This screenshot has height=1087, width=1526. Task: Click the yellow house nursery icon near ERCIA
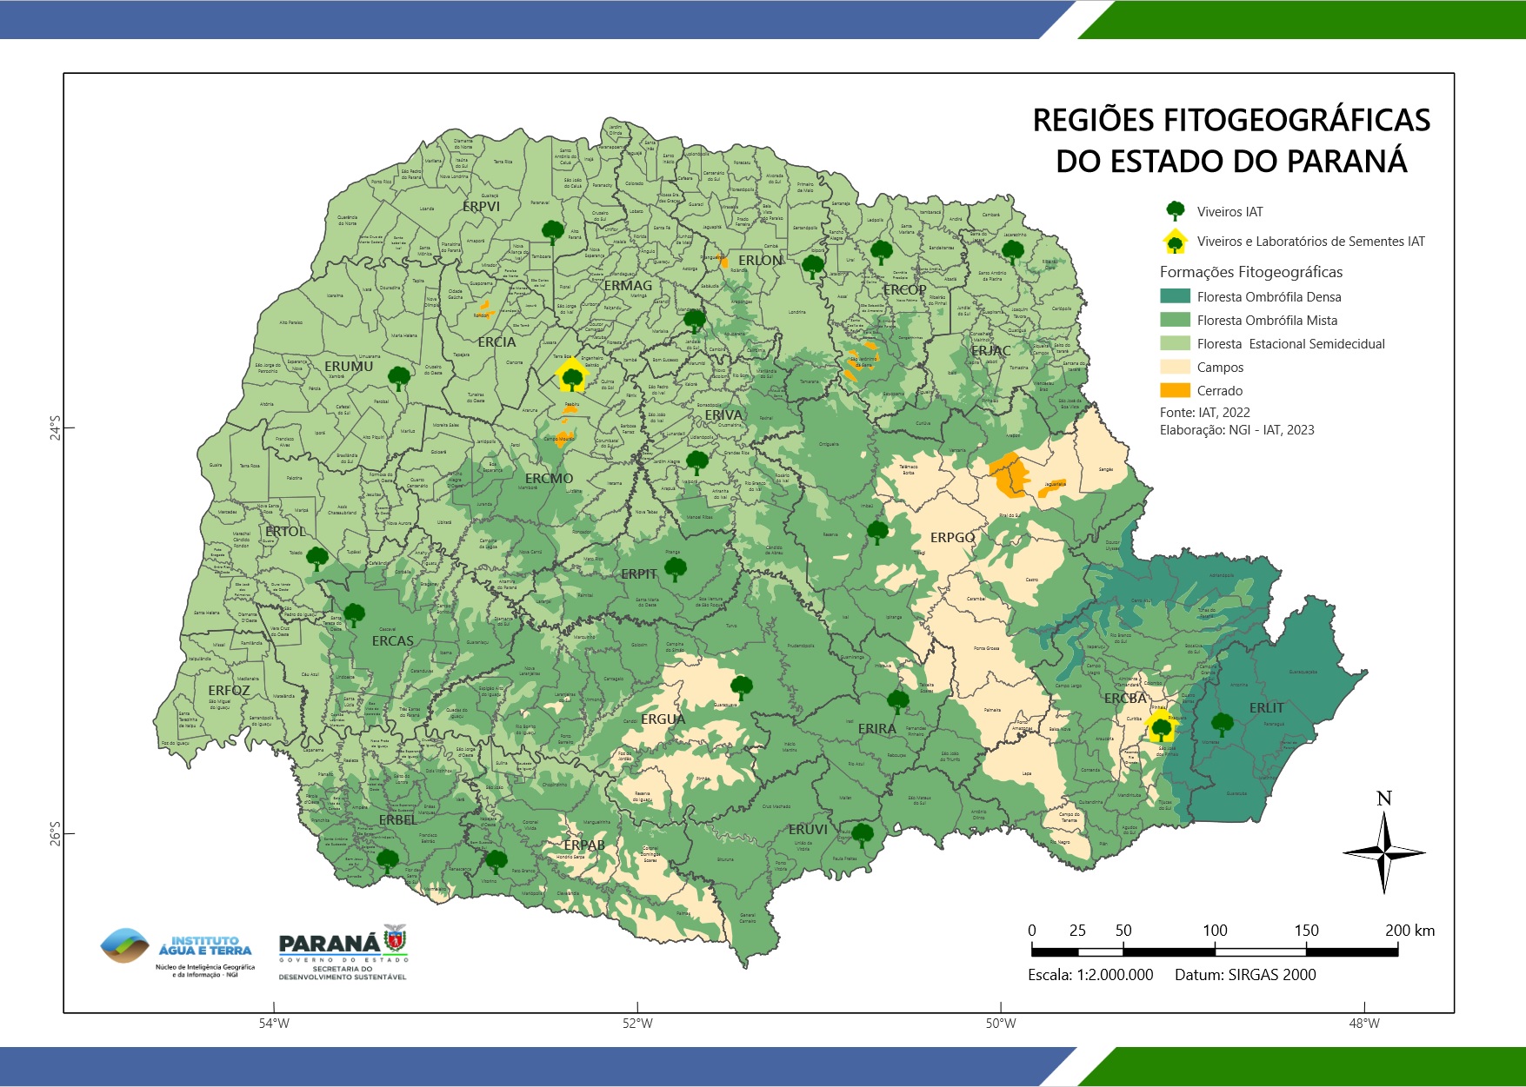pos(571,375)
